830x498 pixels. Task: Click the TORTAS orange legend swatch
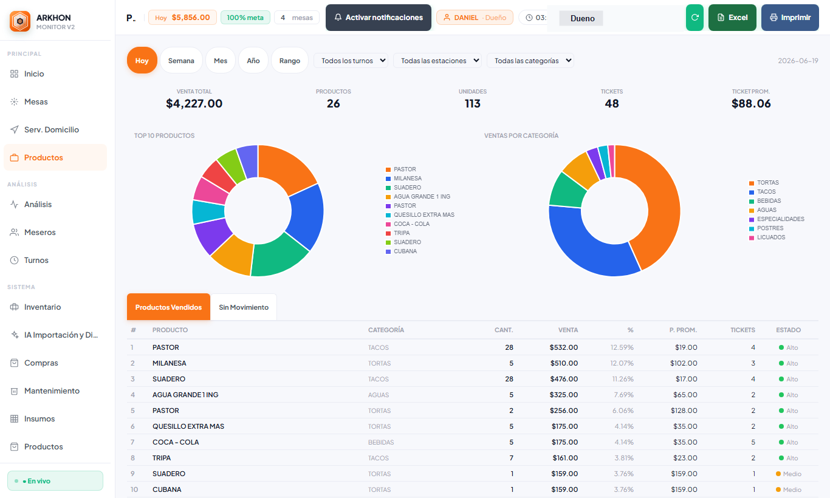[752, 183]
